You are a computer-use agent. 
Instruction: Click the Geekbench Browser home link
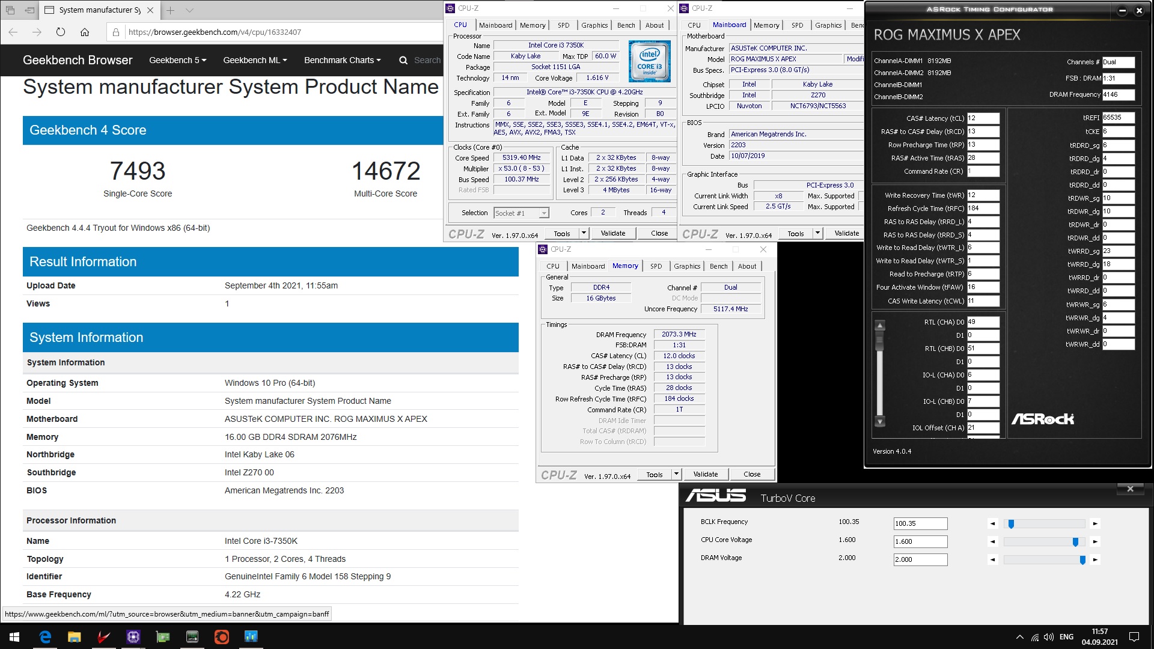78,60
